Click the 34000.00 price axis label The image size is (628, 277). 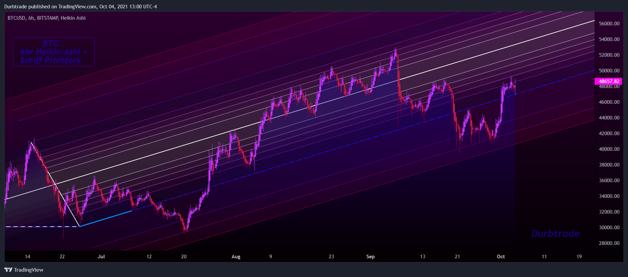coord(609,196)
